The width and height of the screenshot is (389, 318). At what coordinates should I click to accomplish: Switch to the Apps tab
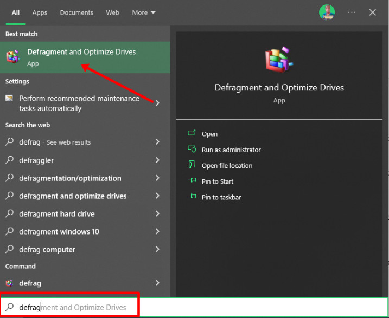pos(40,12)
